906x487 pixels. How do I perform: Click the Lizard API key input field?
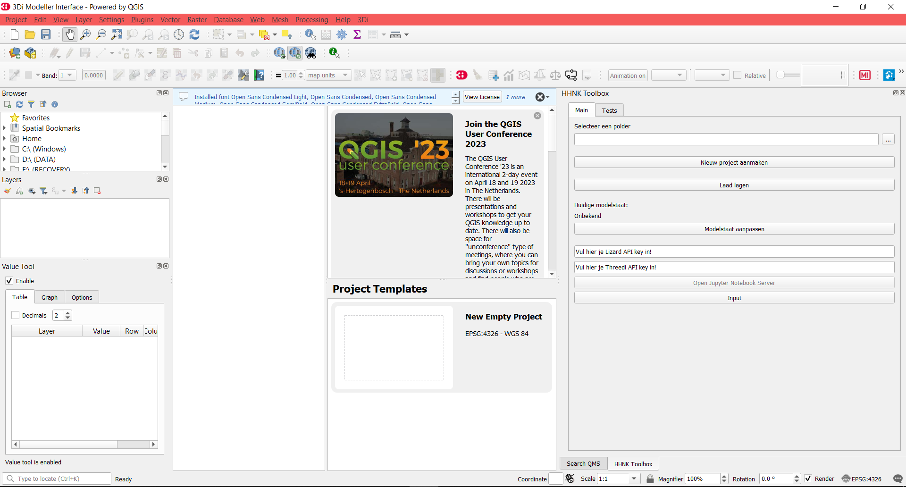pos(734,252)
